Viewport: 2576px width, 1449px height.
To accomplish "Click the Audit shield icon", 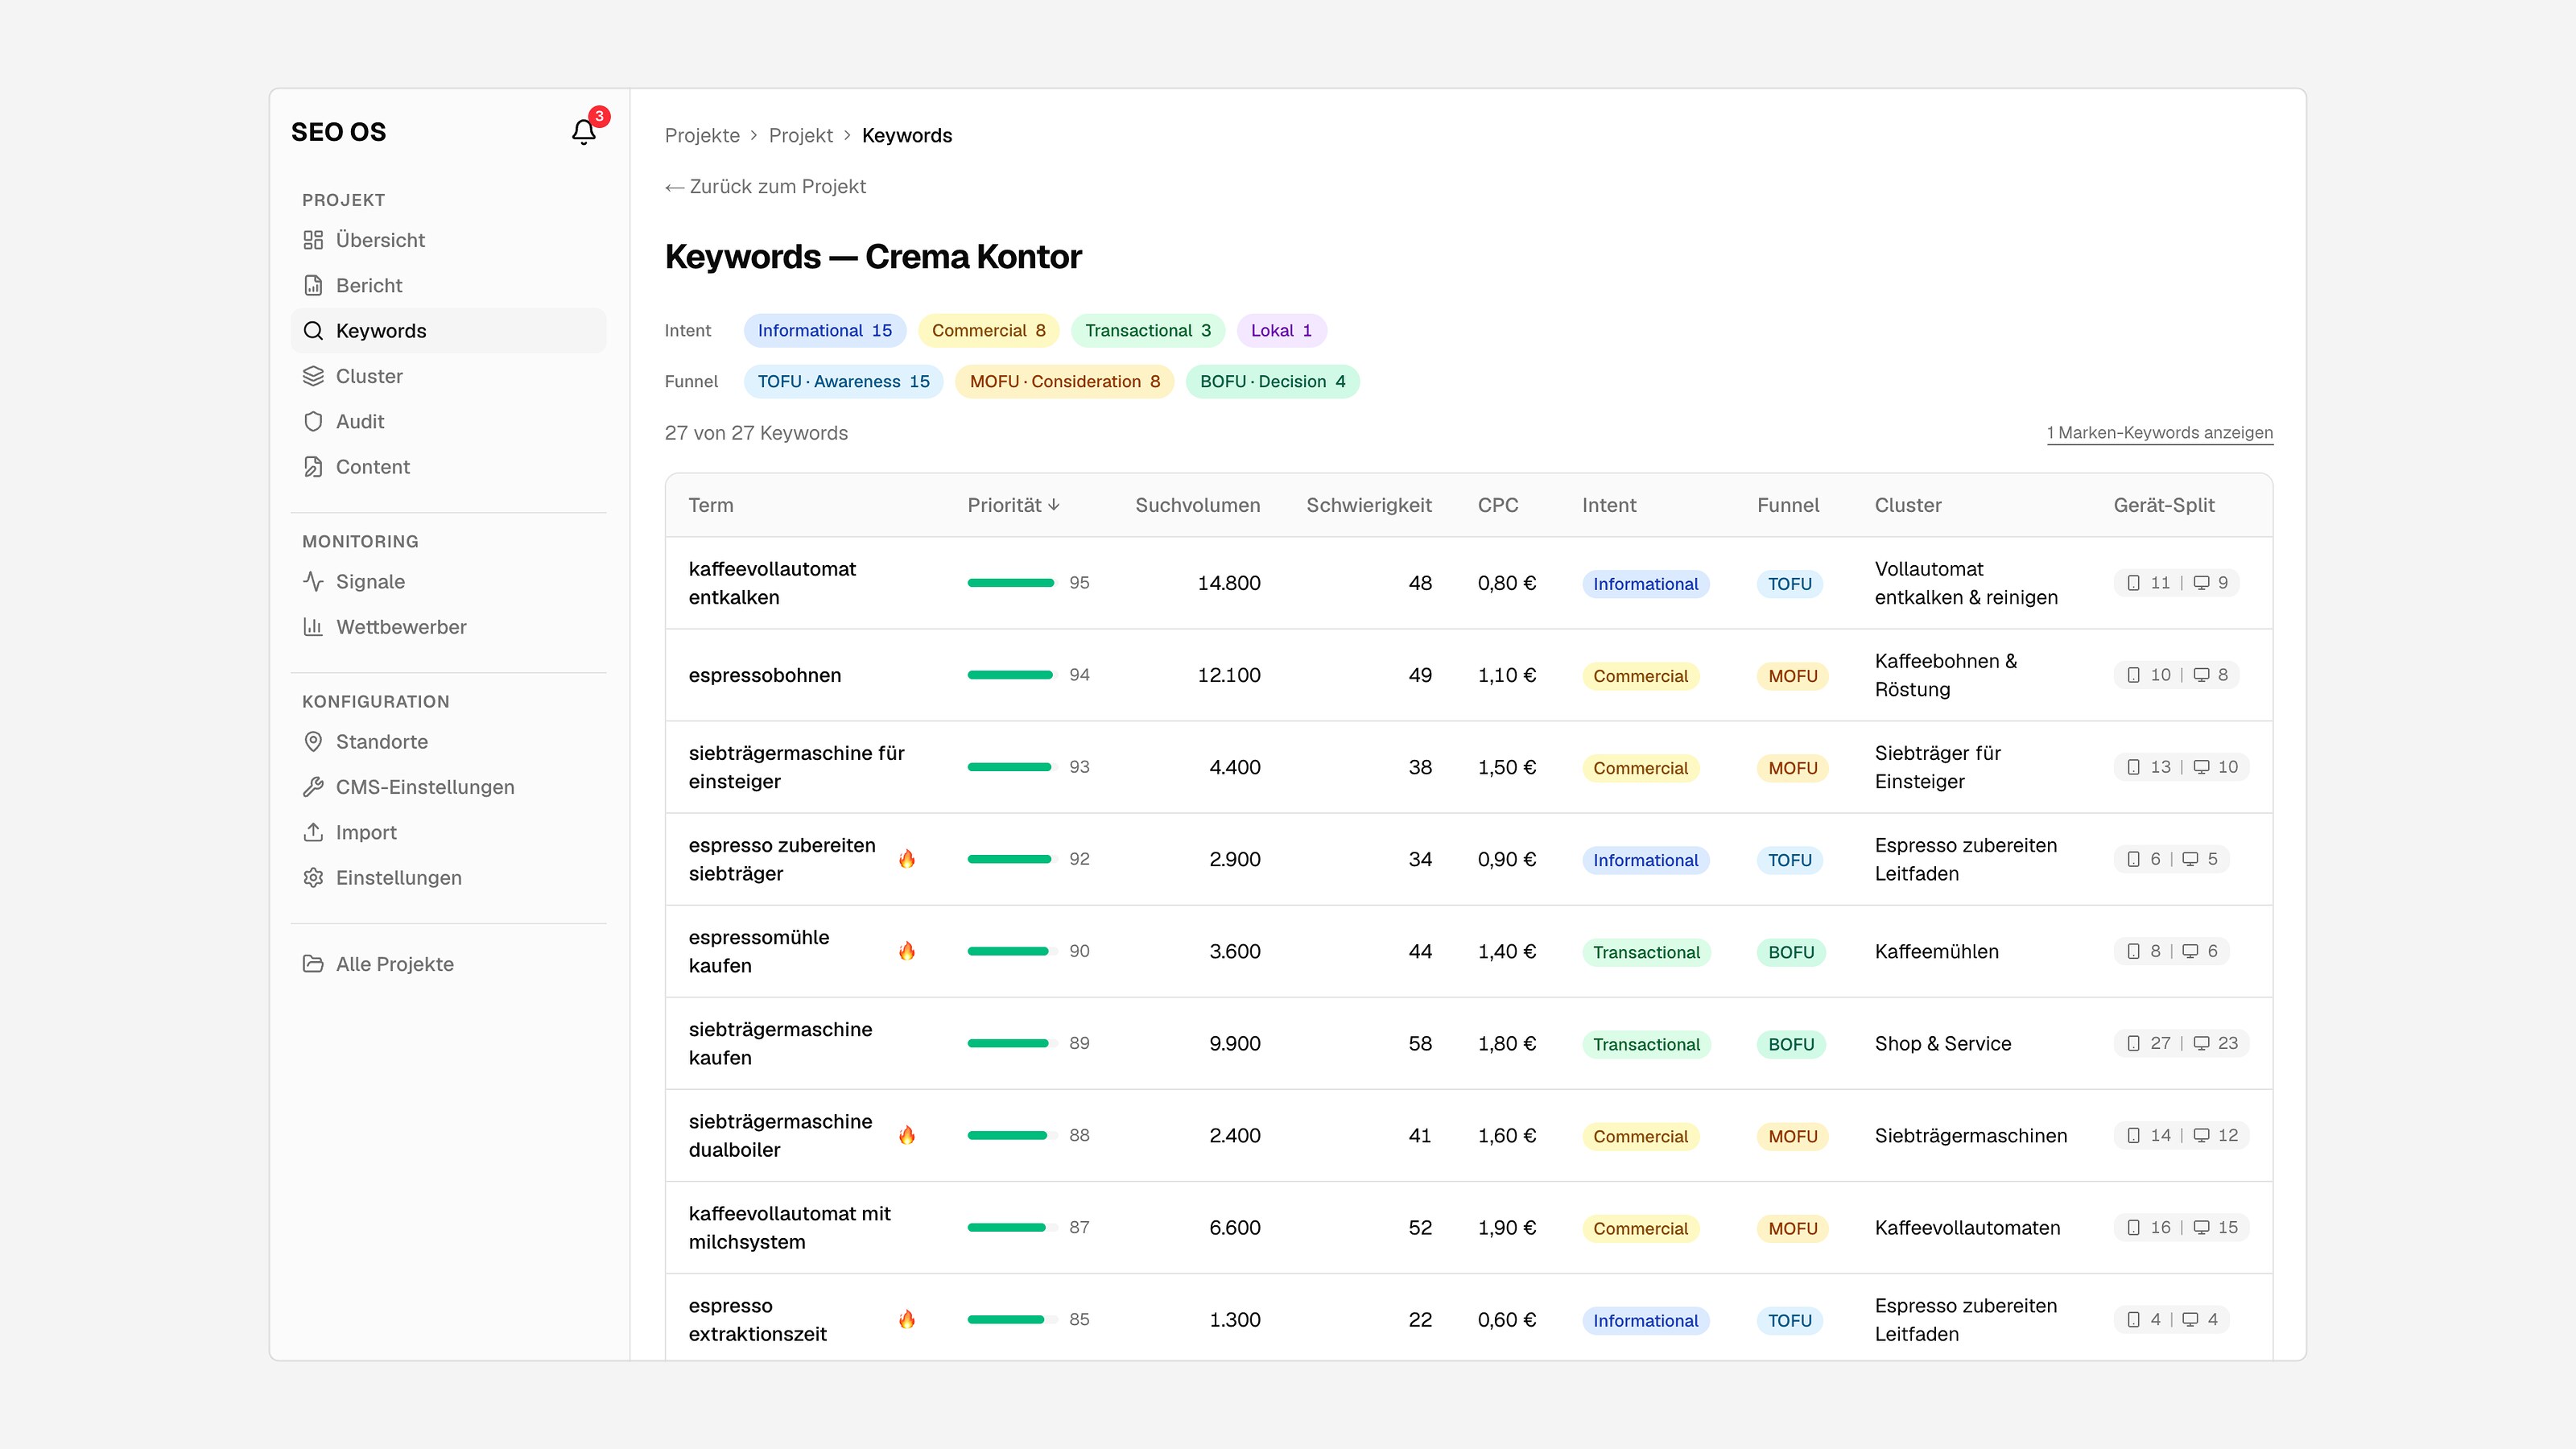I will tap(313, 421).
